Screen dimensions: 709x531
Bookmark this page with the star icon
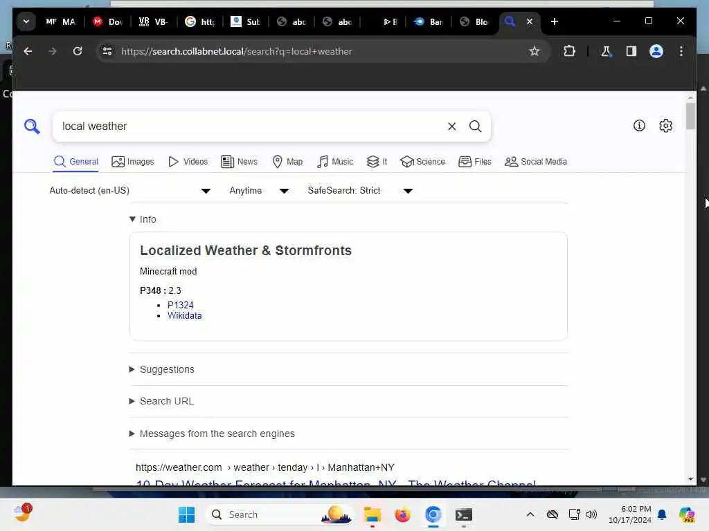535,51
